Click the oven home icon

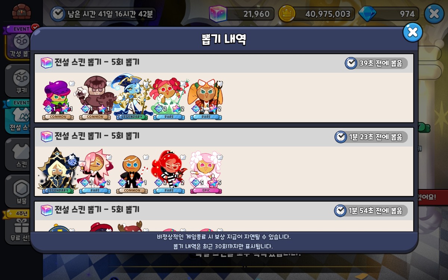(21, 11)
